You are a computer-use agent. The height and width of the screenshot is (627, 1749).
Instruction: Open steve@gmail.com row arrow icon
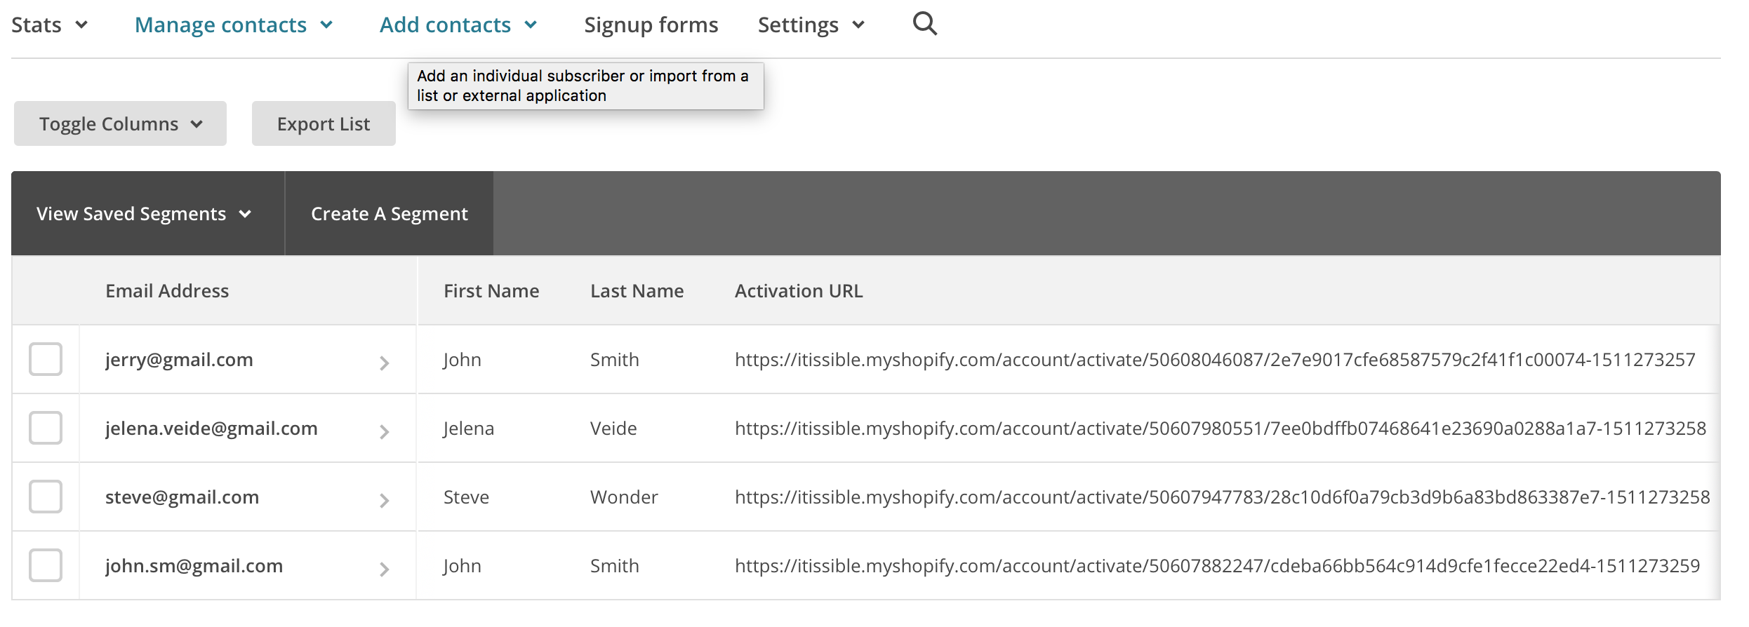(x=384, y=500)
